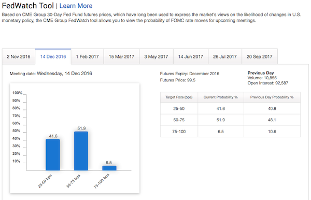Select the 3 May 2017 tab
The width and height of the screenshot is (311, 200).
[157, 56]
